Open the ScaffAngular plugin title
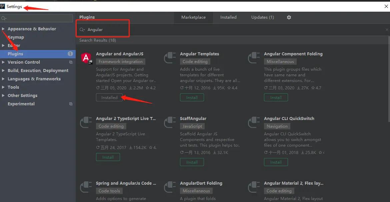This screenshot has height=202, width=390. pyautogui.click(x=193, y=119)
